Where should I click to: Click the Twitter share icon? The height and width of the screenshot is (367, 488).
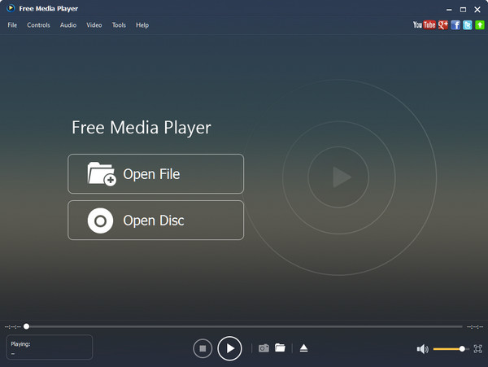pos(468,25)
